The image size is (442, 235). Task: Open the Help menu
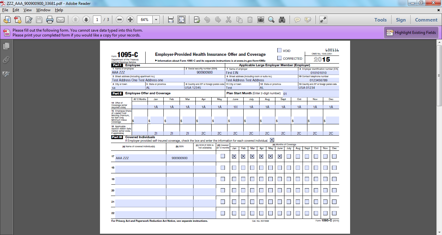(x=59, y=10)
